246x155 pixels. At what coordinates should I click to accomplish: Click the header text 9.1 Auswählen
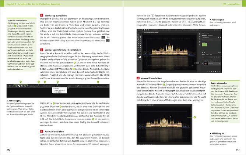click(231, 4)
